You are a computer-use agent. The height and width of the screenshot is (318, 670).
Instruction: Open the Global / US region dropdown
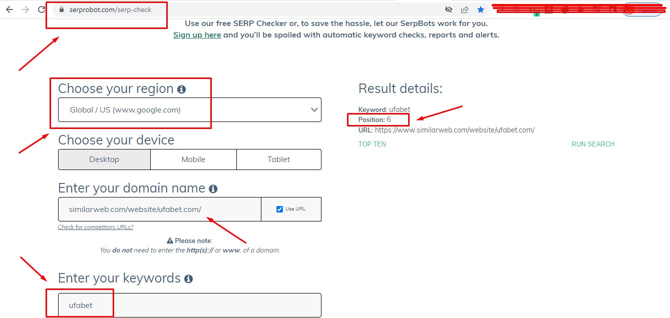click(x=190, y=110)
